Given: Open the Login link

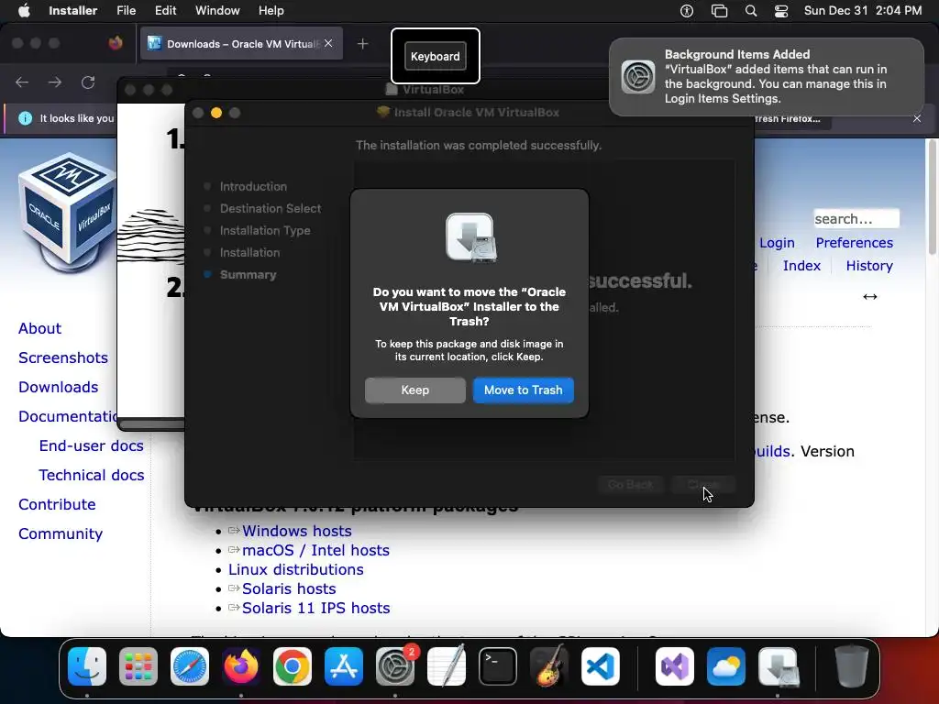Looking at the screenshot, I should point(777,242).
